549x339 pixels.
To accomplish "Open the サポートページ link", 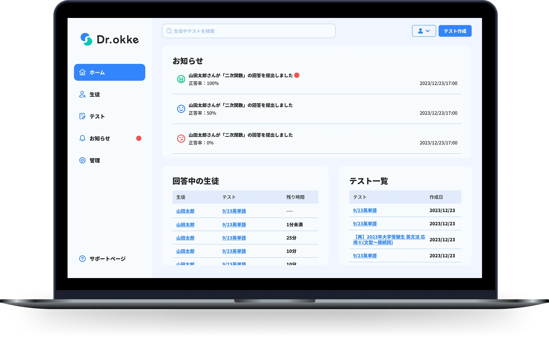I will click(107, 259).
